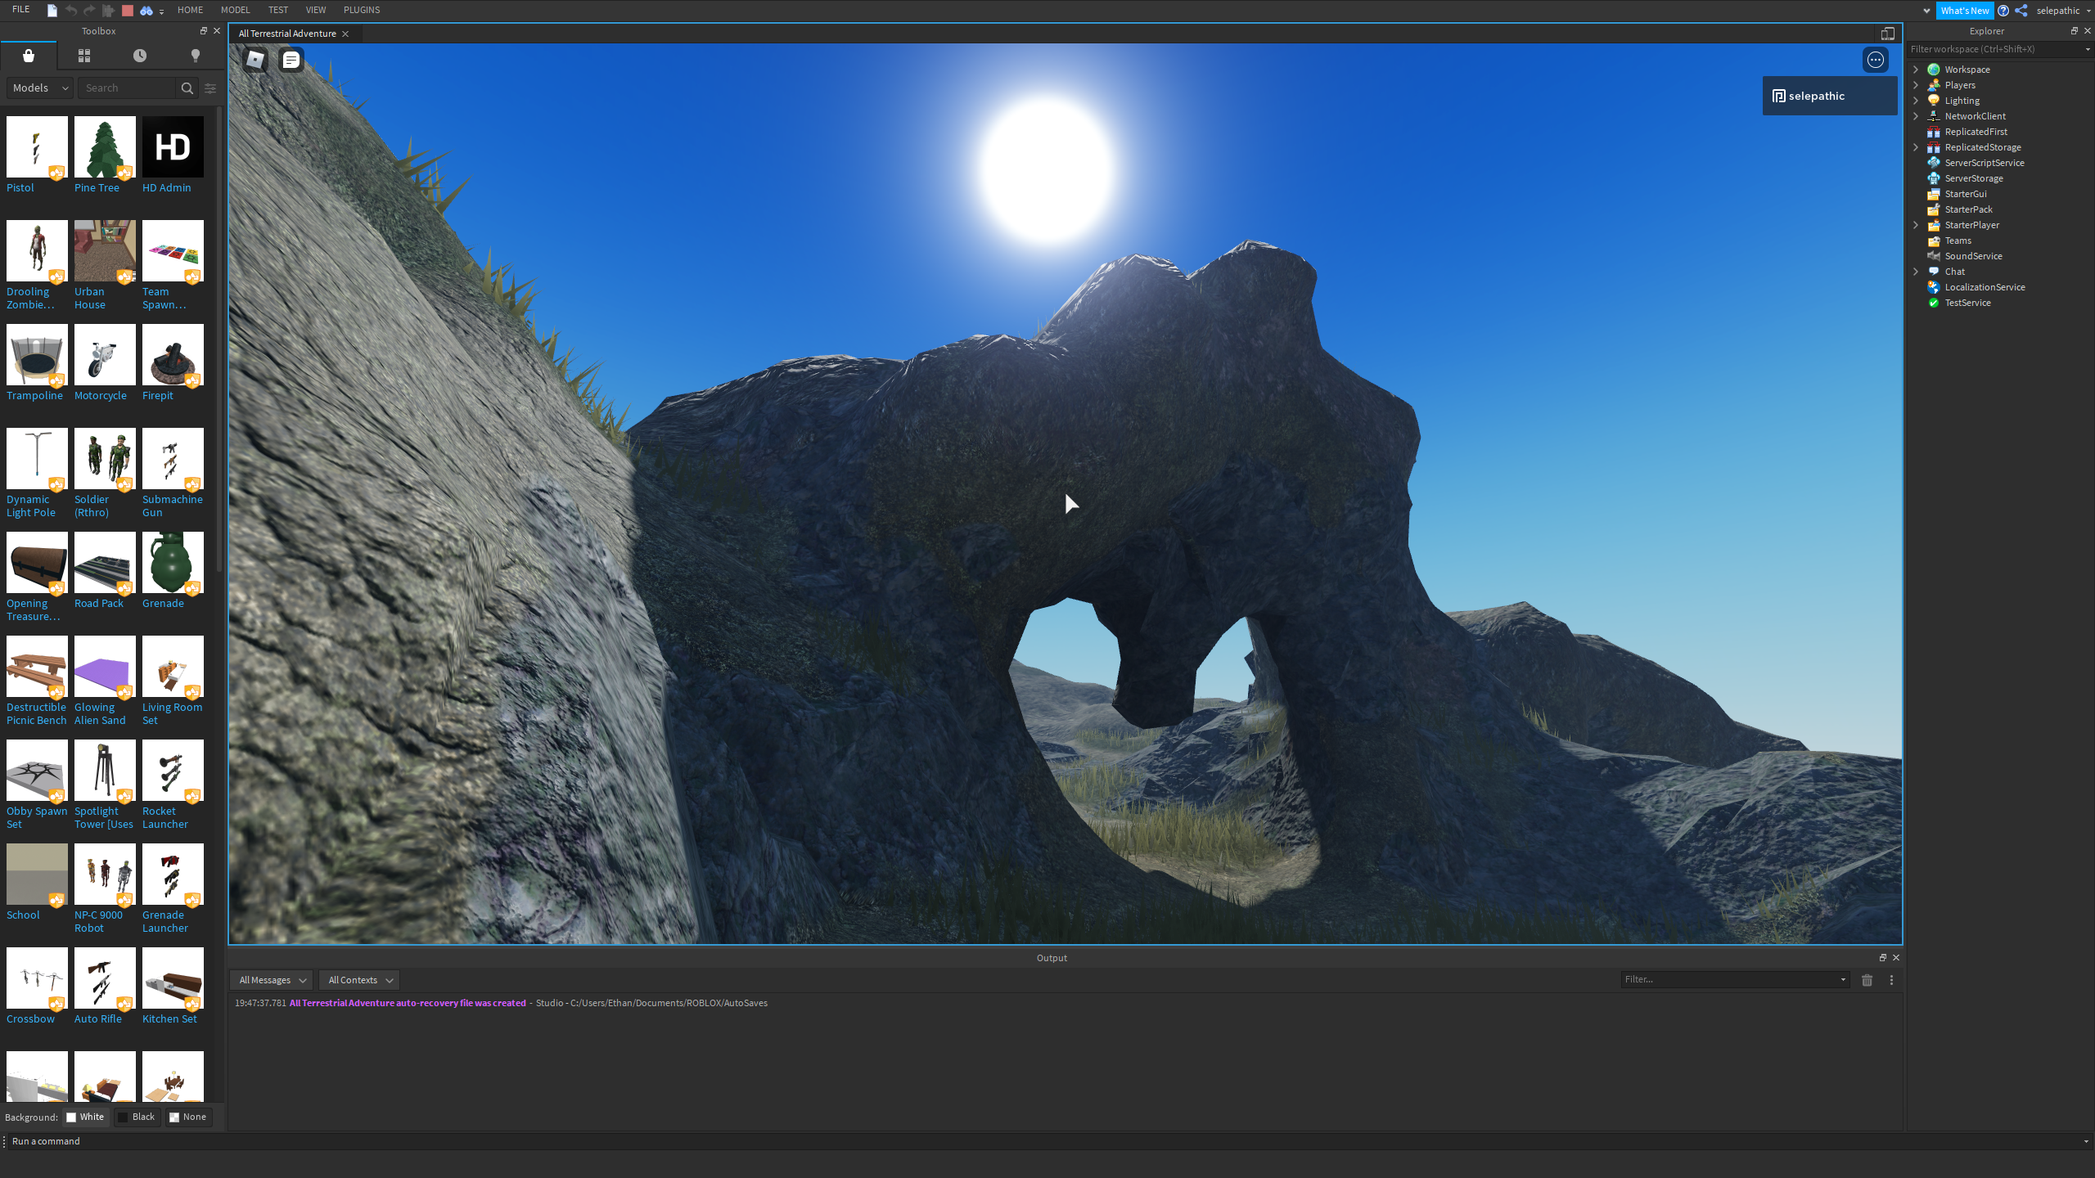
Task: Click the What's New button
Action: pyautogui.click(x=1964, y=11)
